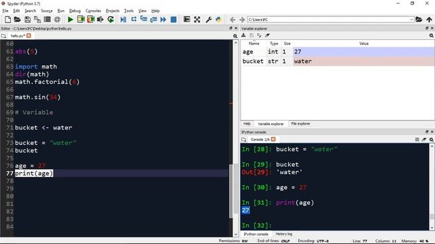
Task: Click the @ symbol finder icon
Action: click(x=57, y=20)
